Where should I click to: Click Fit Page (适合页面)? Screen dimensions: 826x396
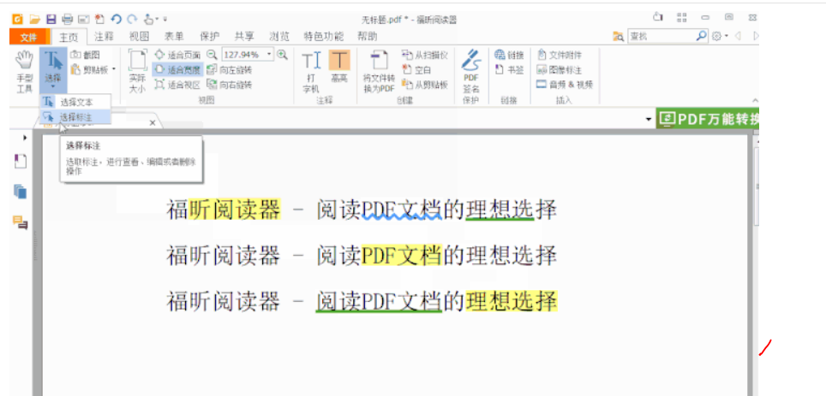click(178, 55)
